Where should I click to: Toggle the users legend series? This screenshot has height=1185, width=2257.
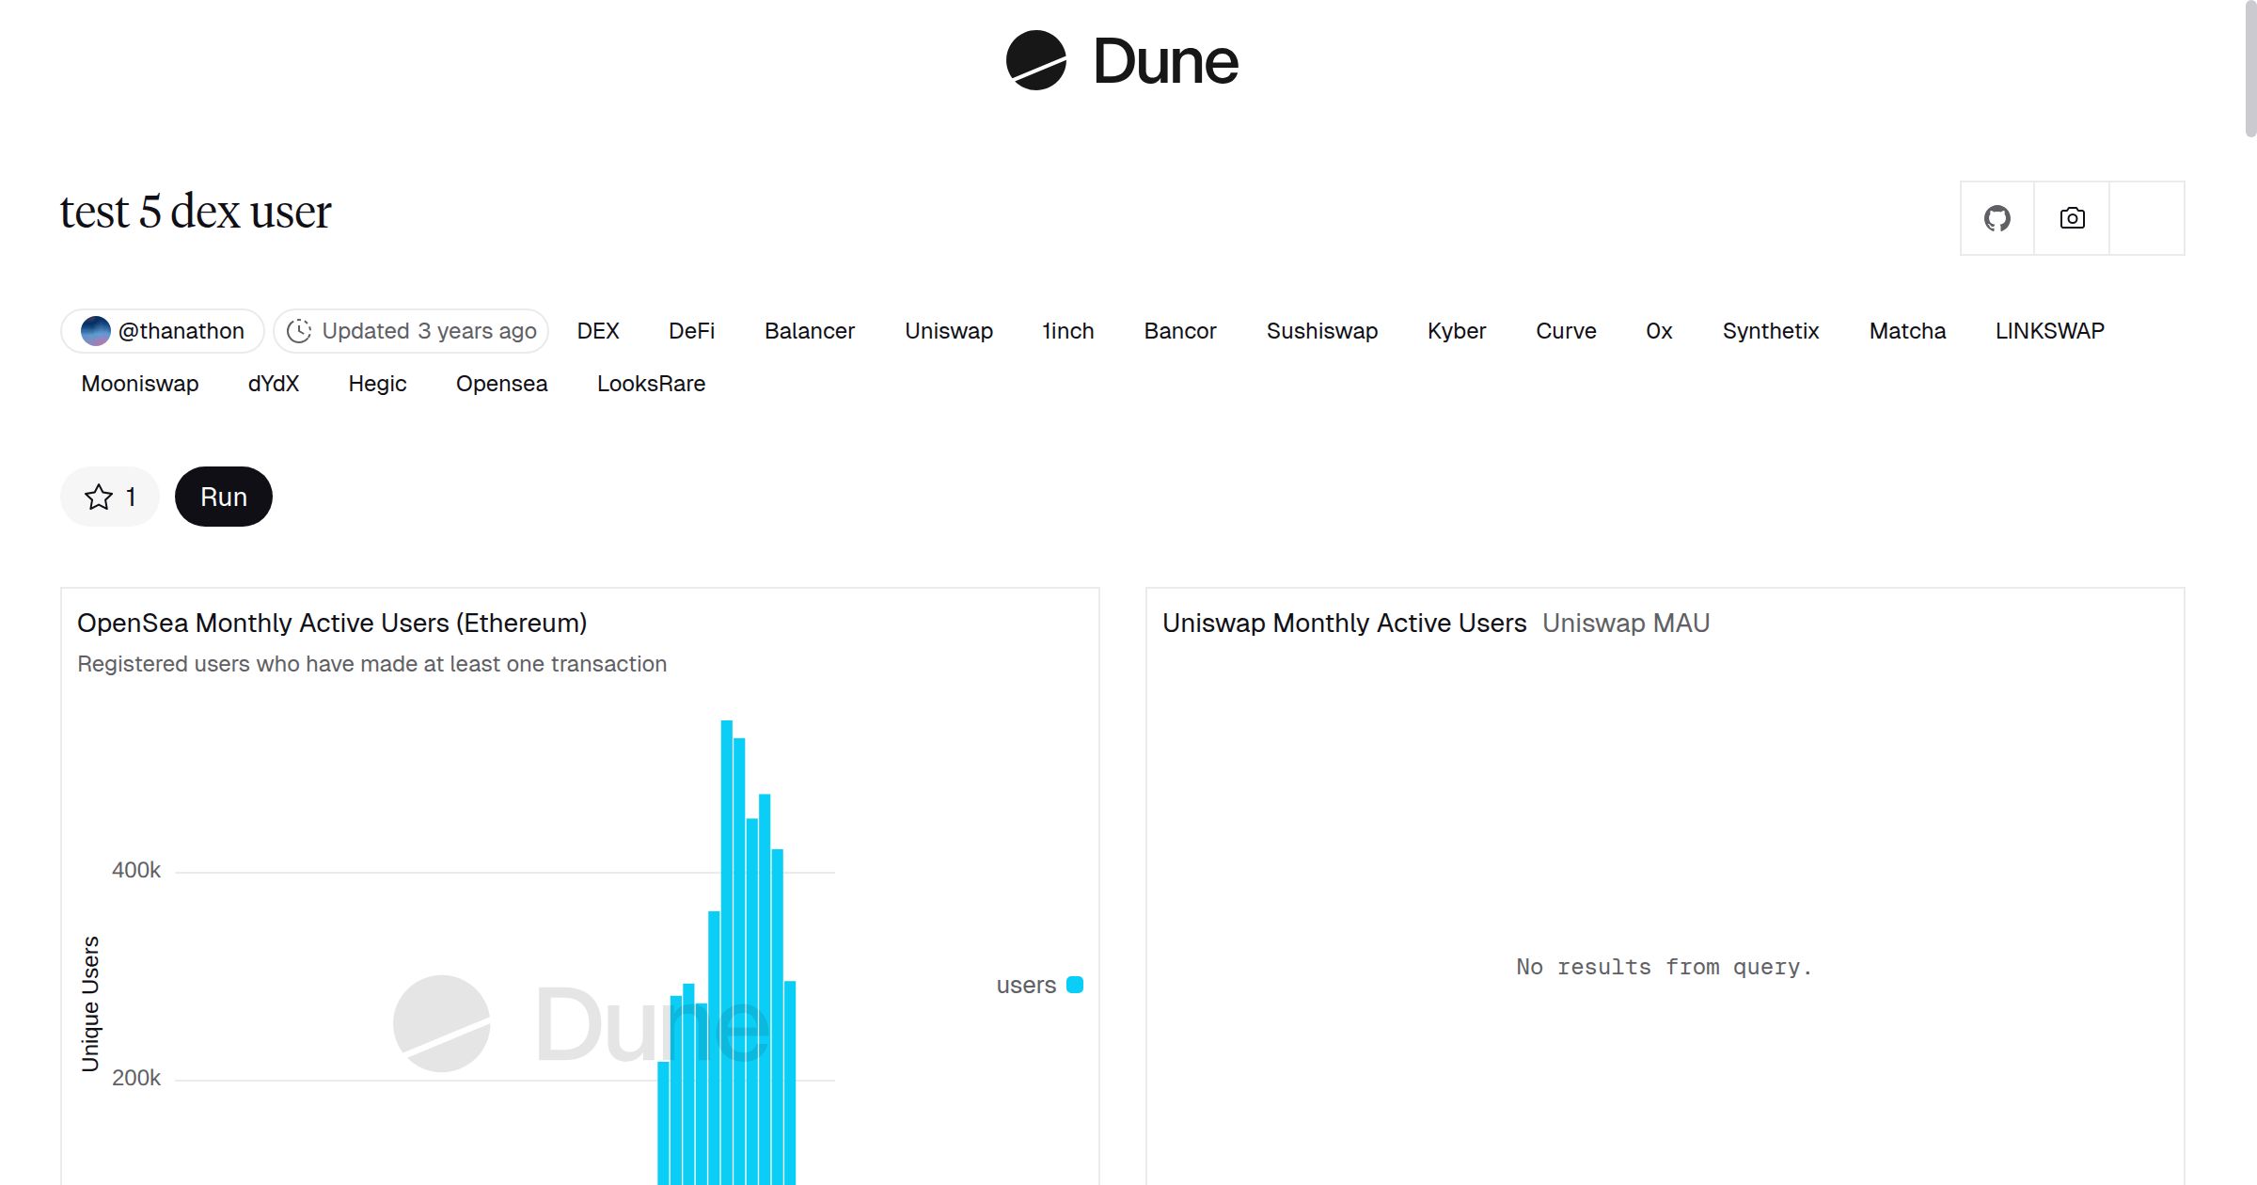1026,985
